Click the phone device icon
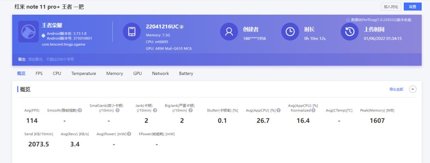430x163 pixels. [x=131, y=32]
